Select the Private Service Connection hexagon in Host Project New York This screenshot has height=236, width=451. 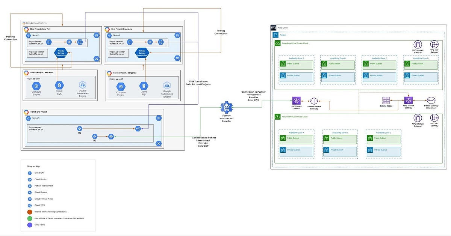click(61, 53)
